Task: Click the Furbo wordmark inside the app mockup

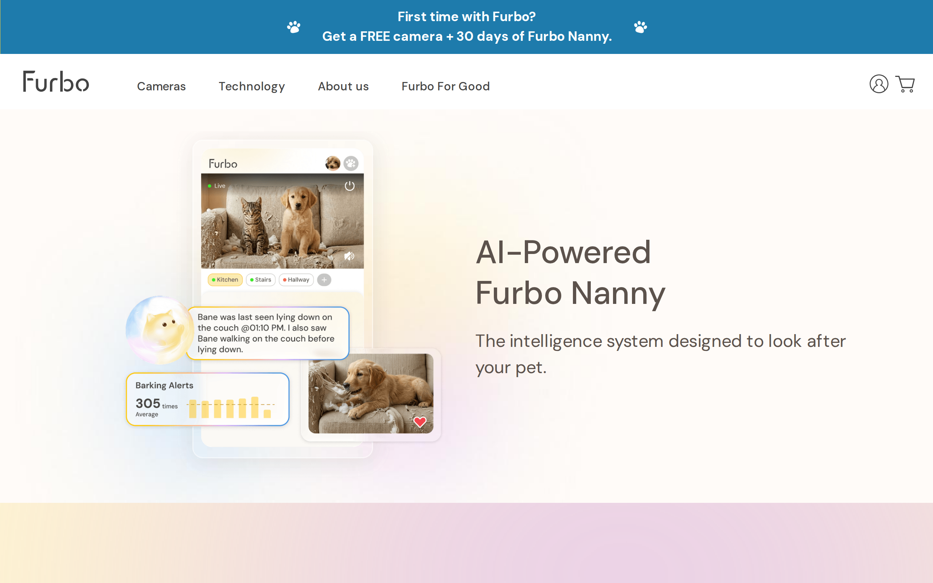Action: tap(223, 164)
